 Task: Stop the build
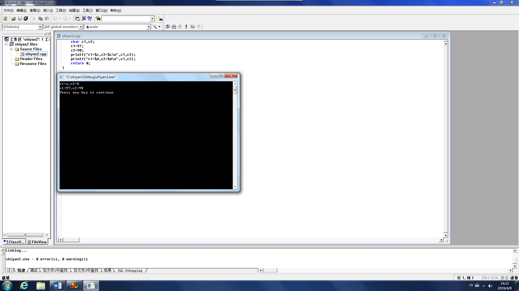[x=180, y=27]
